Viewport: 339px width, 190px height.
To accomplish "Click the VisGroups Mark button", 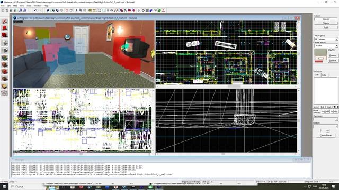I will 329,107.
